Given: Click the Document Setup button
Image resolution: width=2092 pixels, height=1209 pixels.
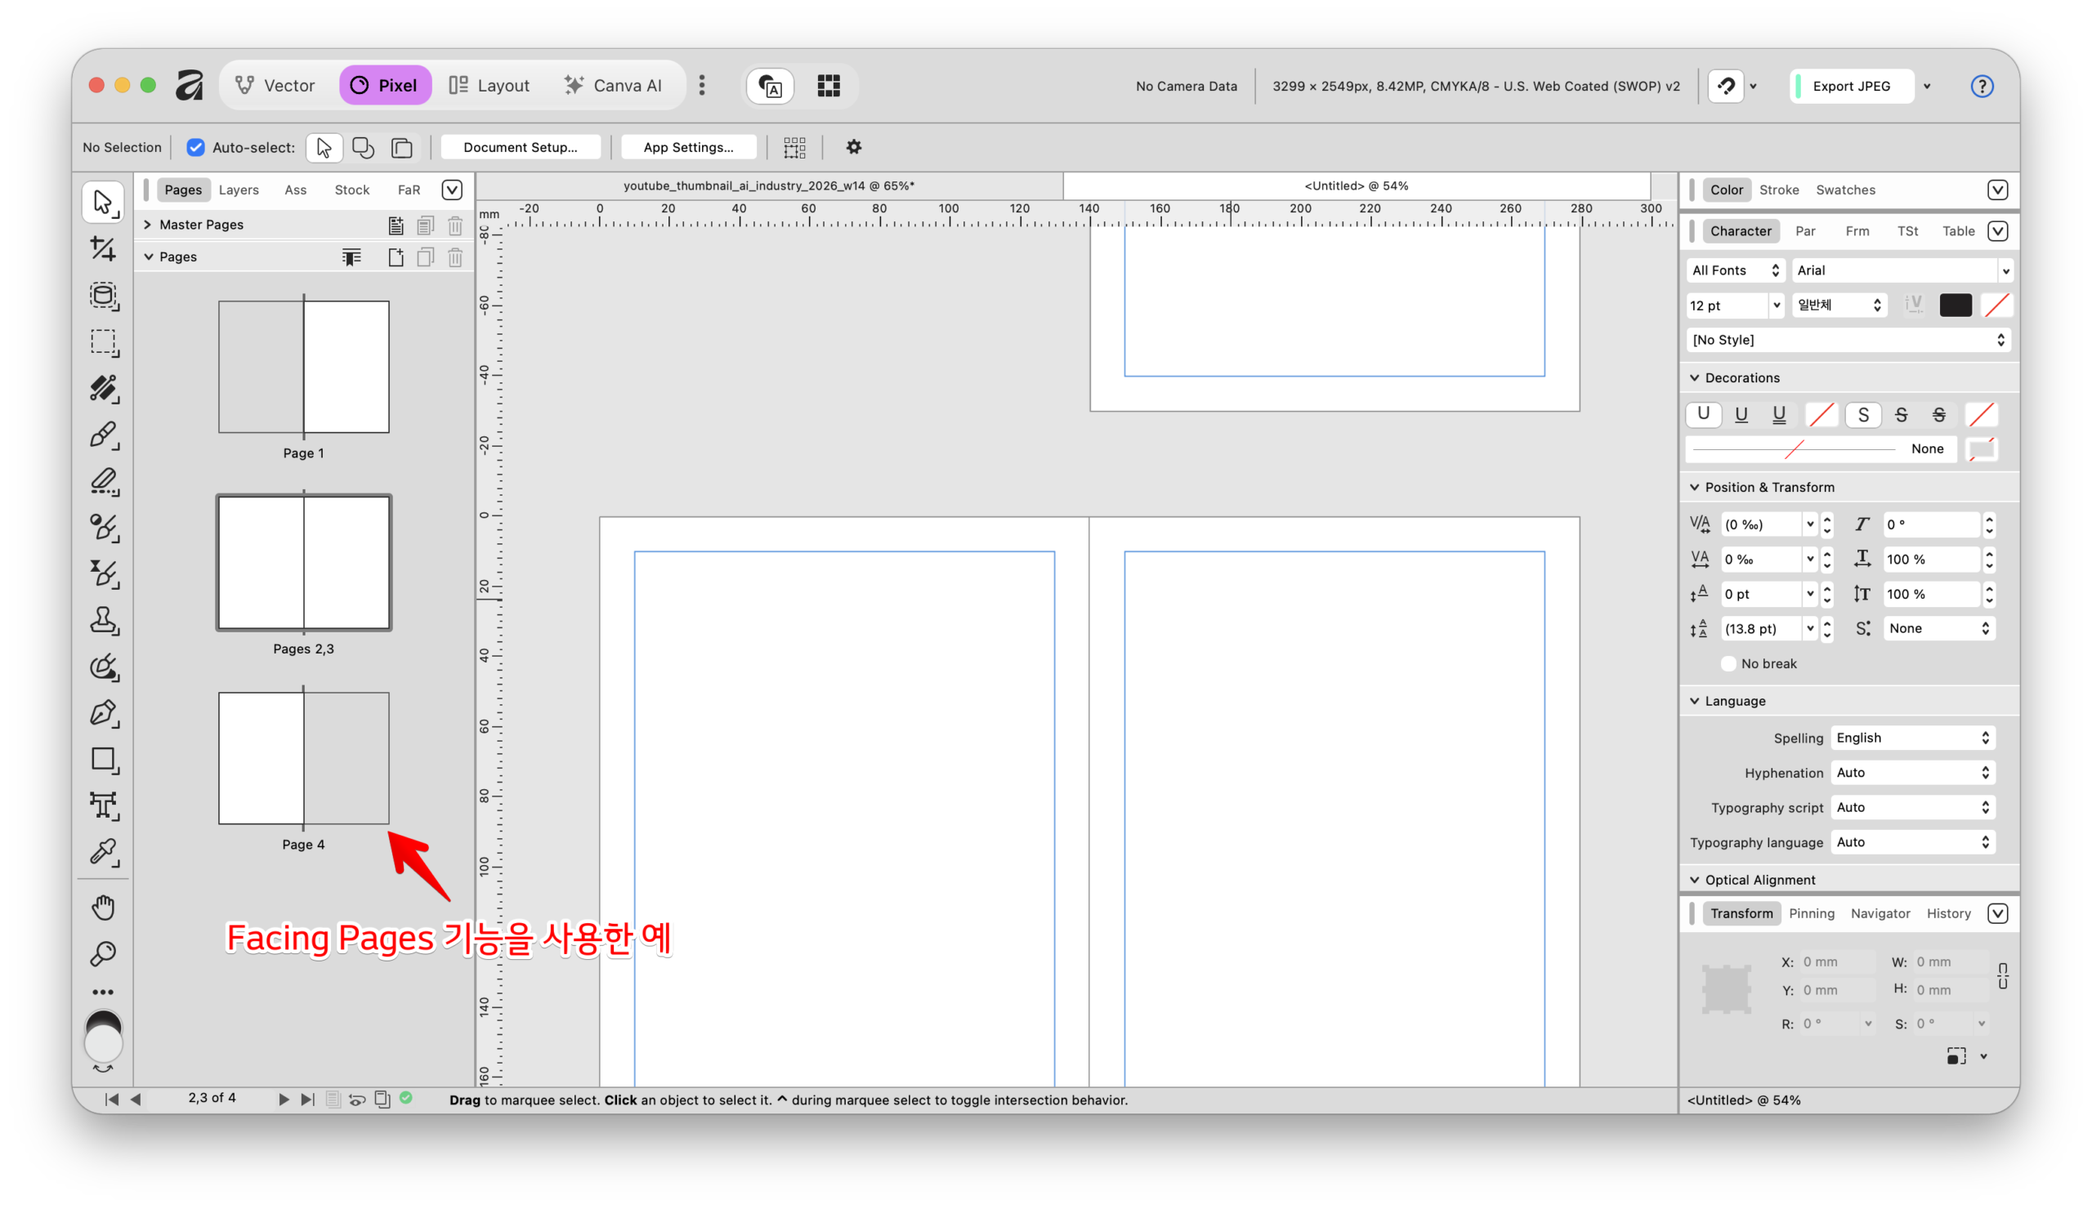Looking at the screenshot, I should 520,147.
